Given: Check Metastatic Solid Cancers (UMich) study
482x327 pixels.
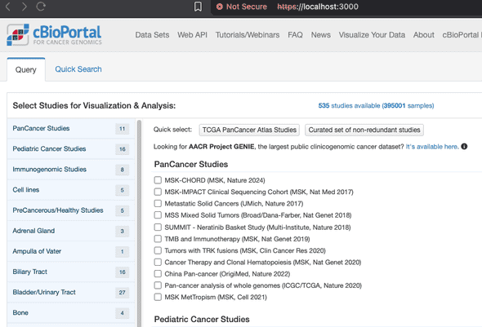Looking at the screenshot, I should pos(158,203).
